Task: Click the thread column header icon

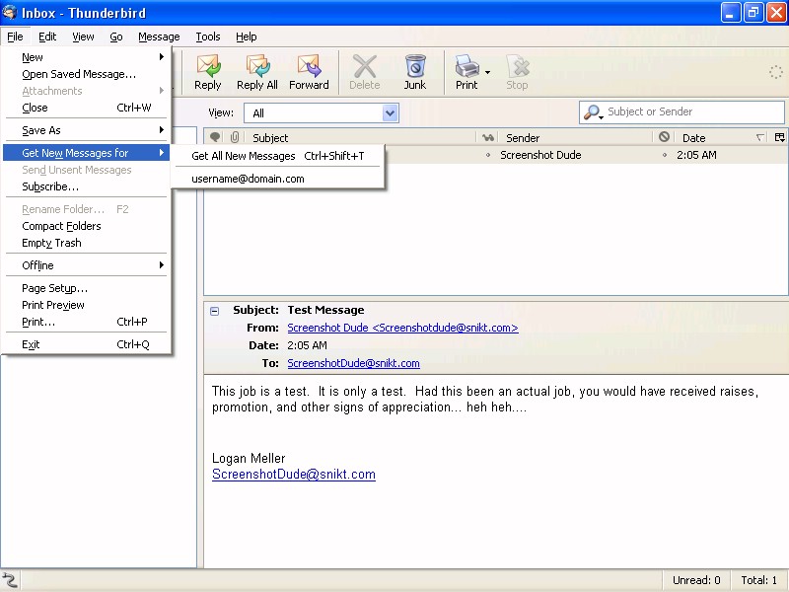Action: 215,137
